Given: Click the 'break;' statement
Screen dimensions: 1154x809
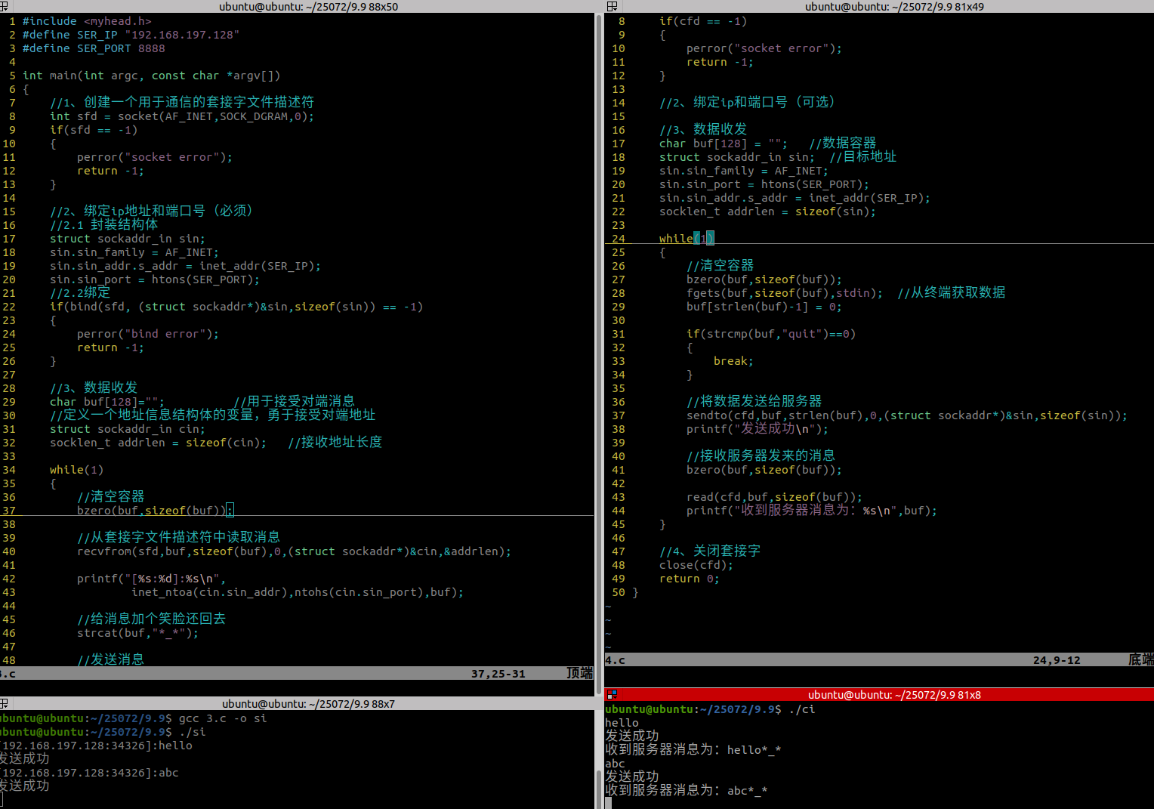Looking at the screenshot, I should (x=733, y=361).
